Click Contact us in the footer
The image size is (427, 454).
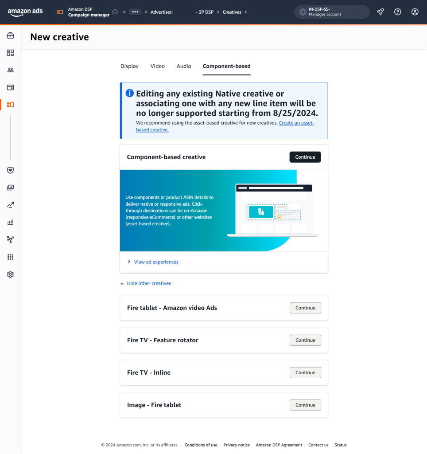(318, 445)
